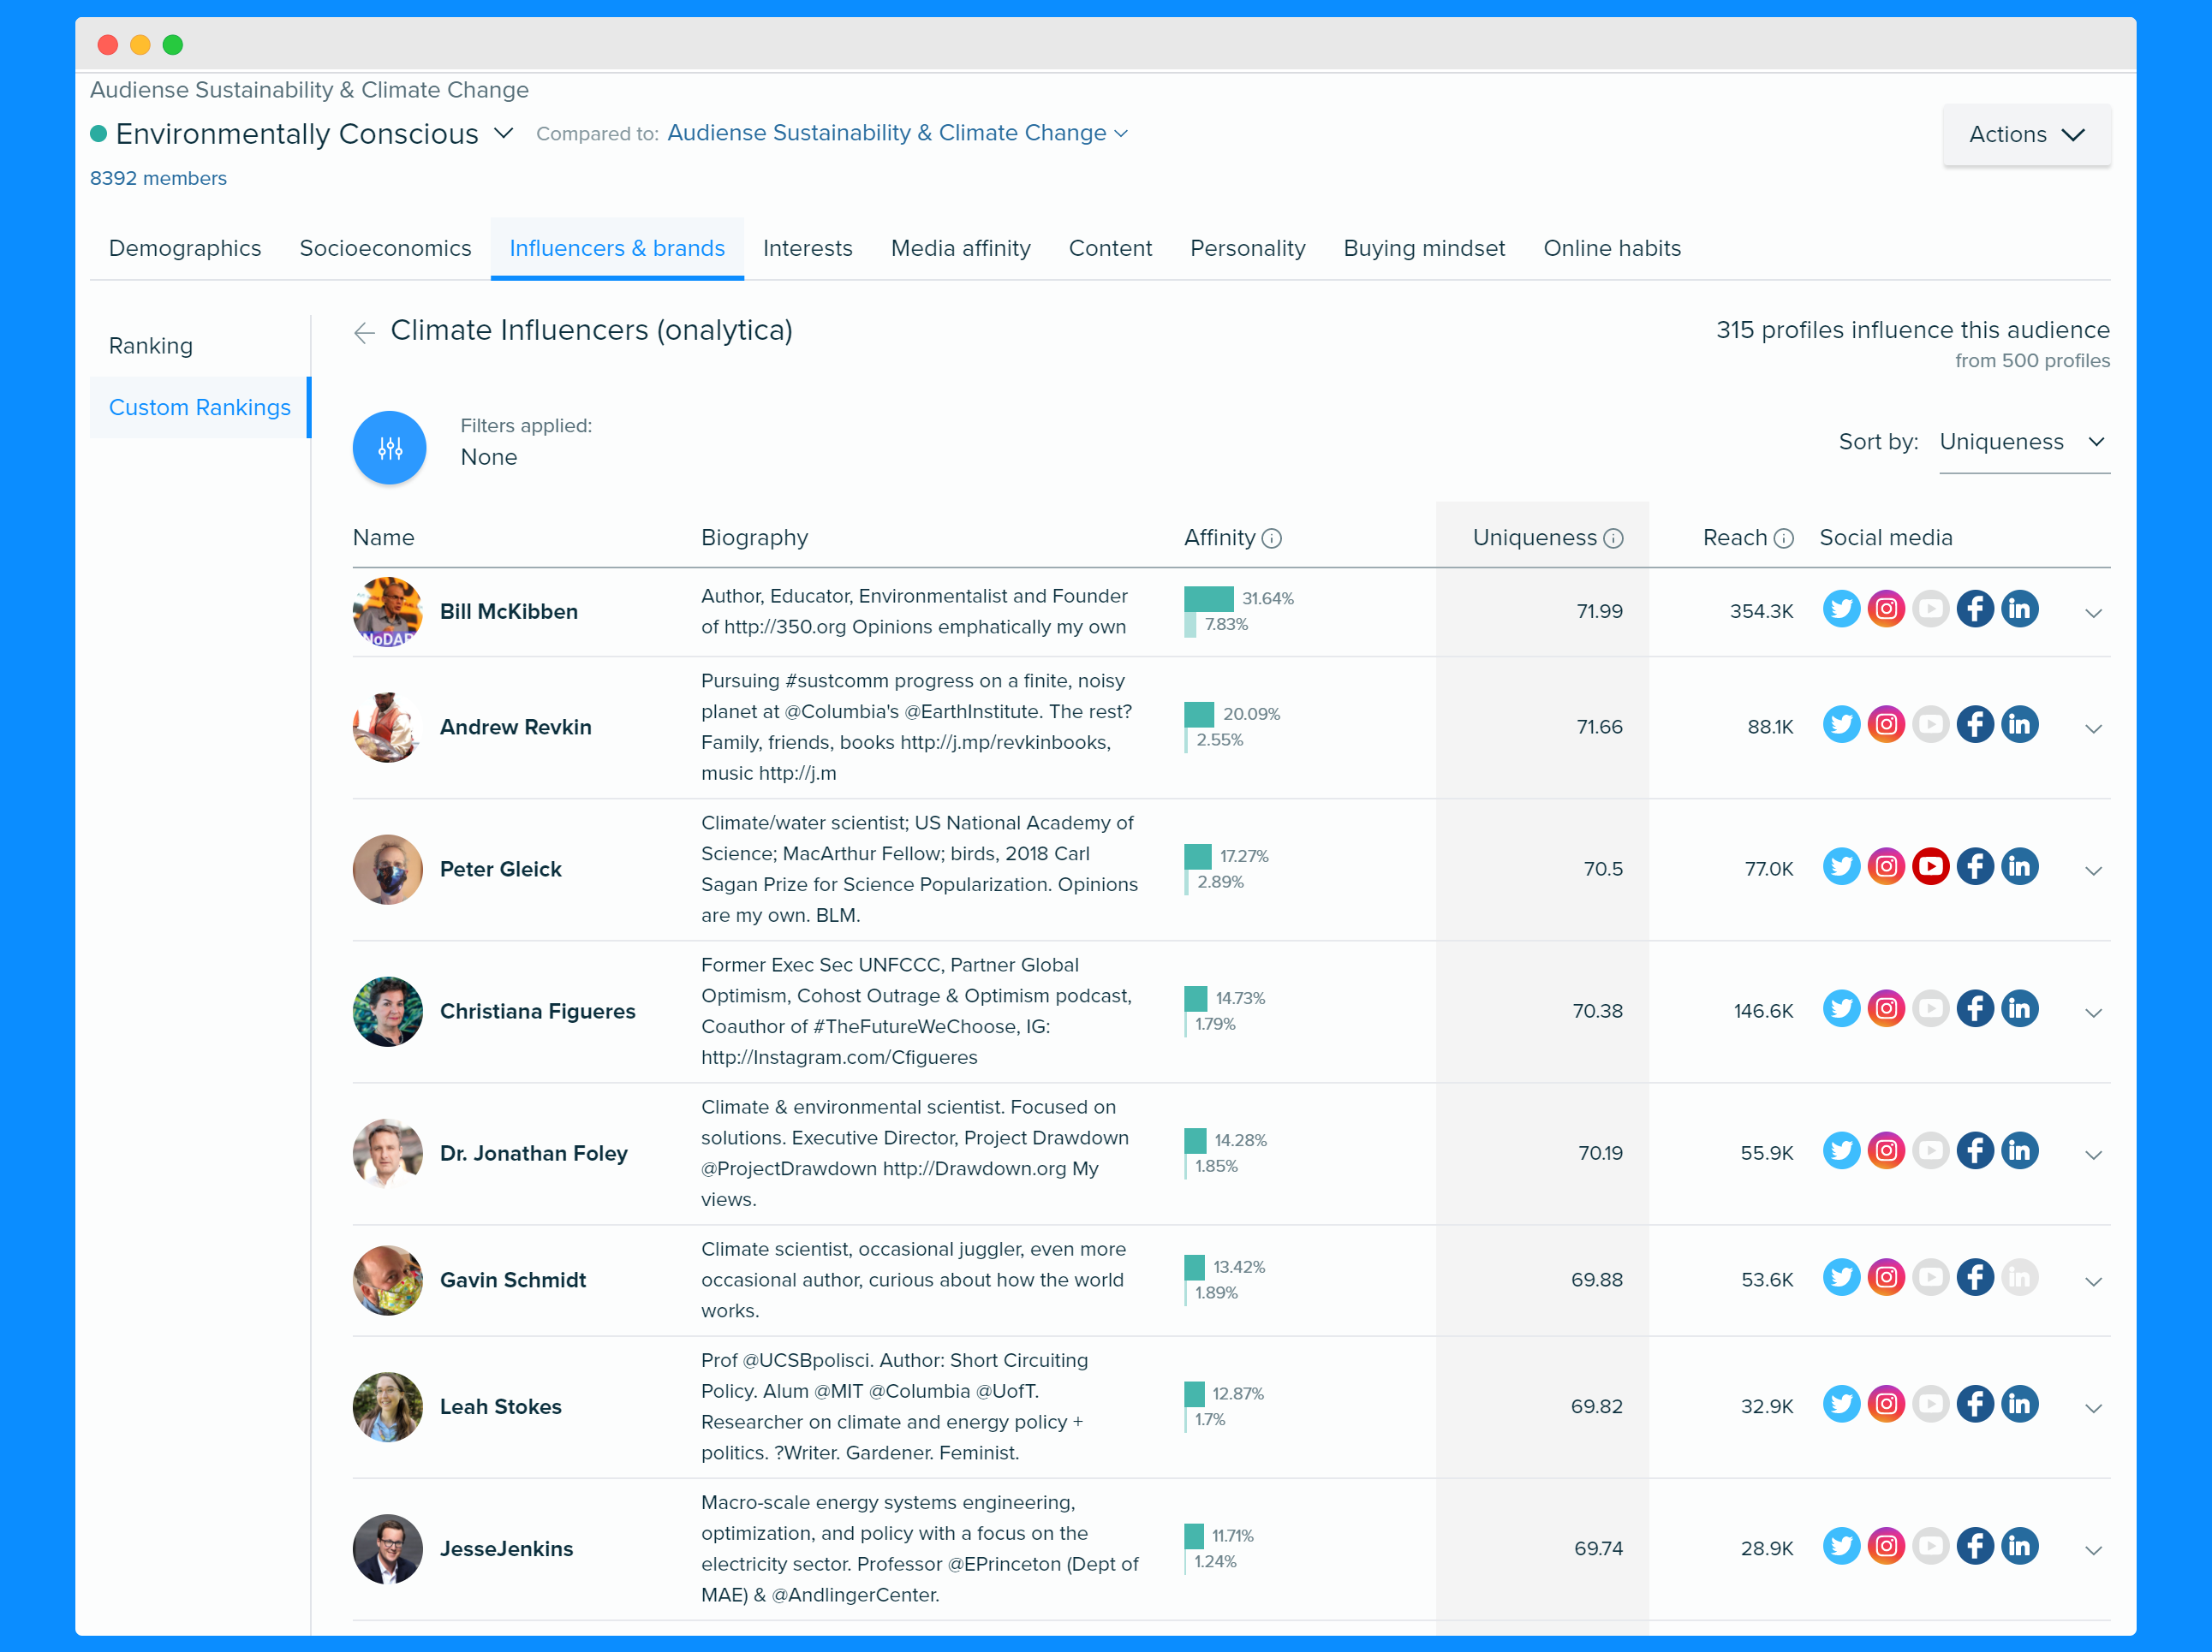This screenshot has width=2212, height=1652.
Task: Click the 8392 members link
Action: click(158, 177)
